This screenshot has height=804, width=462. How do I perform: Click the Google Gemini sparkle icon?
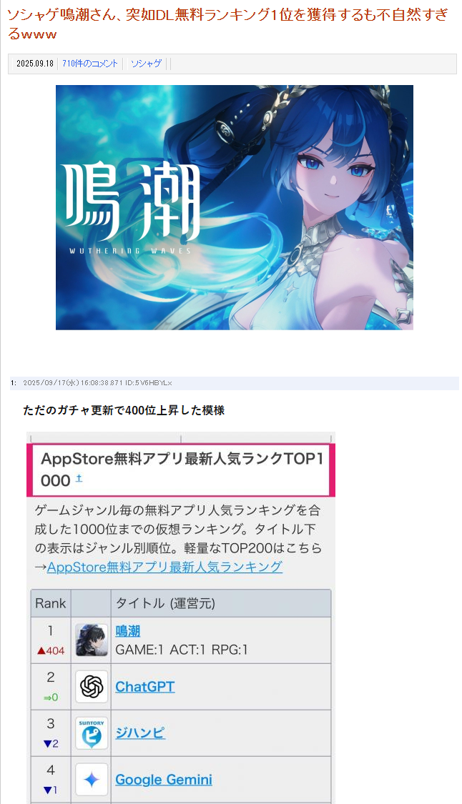[x=92, y=780]
